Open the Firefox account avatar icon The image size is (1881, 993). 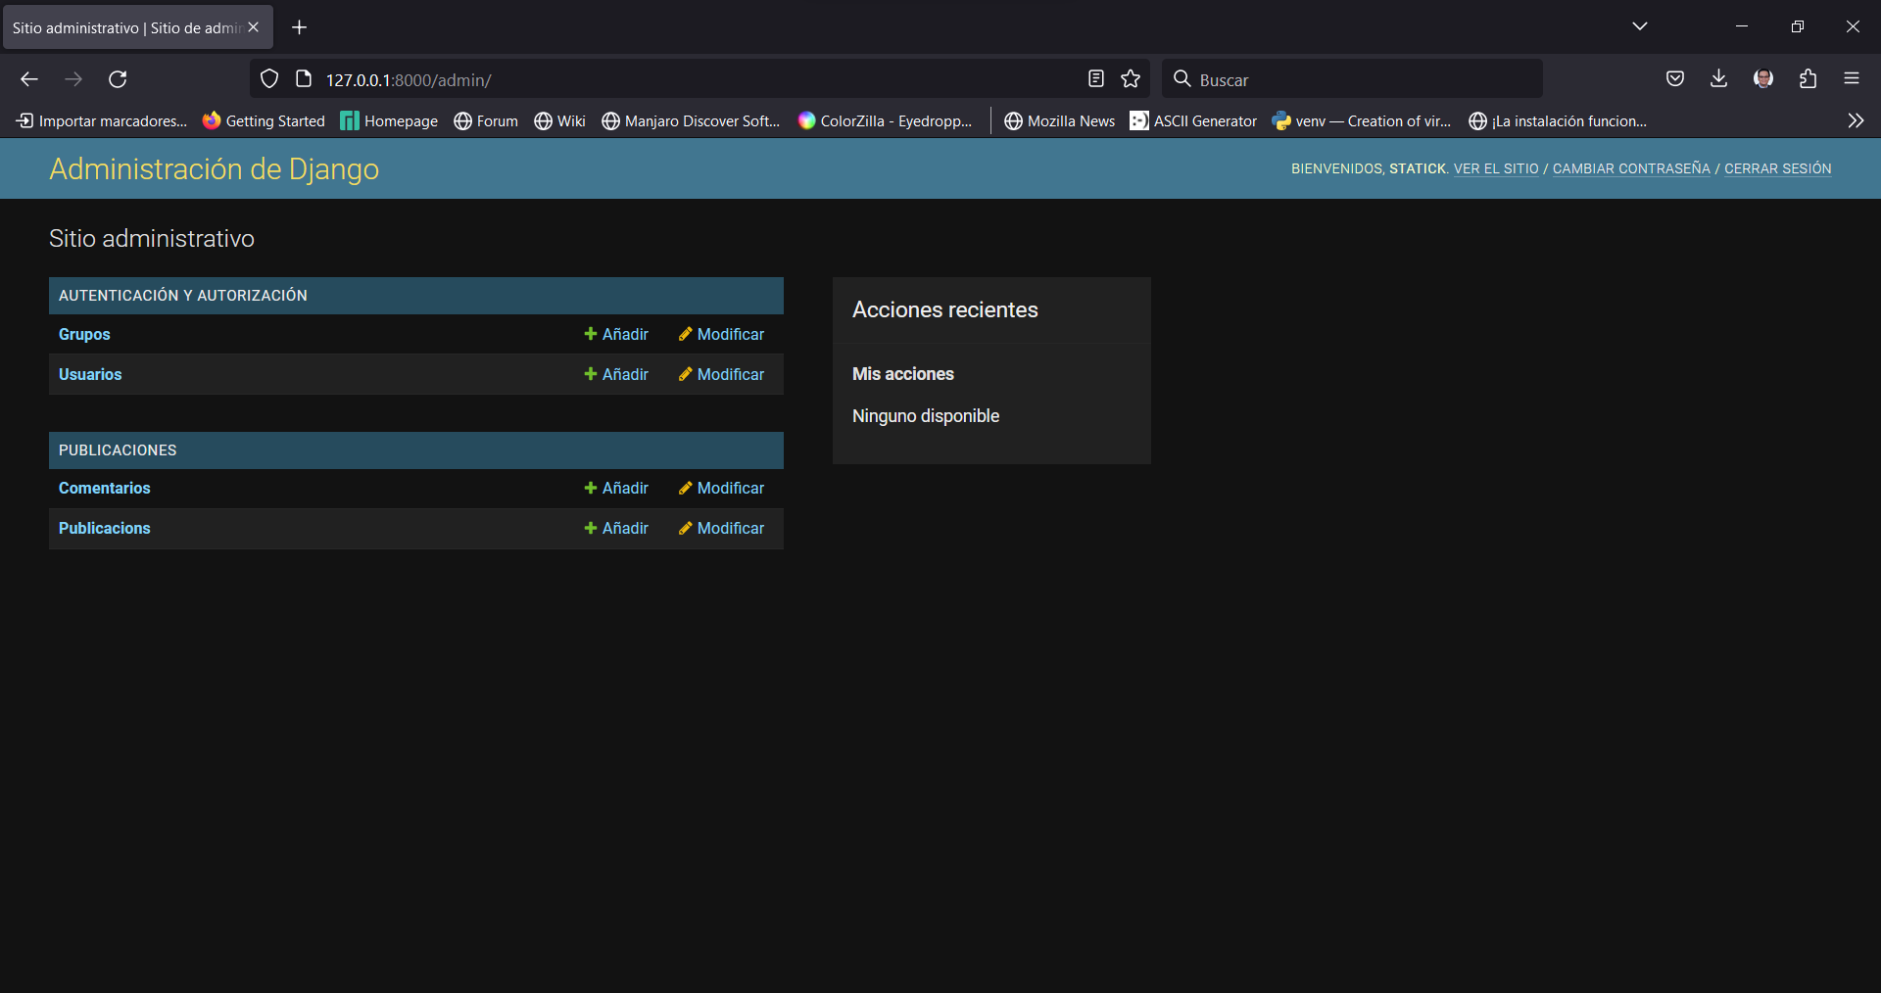click(1763, 79)
